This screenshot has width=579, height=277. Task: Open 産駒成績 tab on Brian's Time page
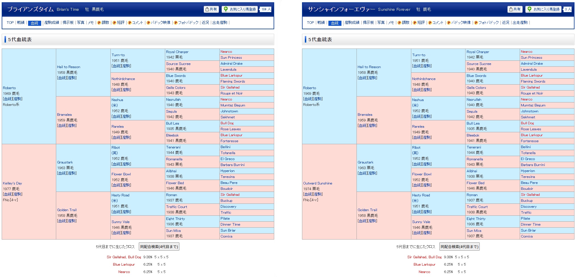click(52, 23)
